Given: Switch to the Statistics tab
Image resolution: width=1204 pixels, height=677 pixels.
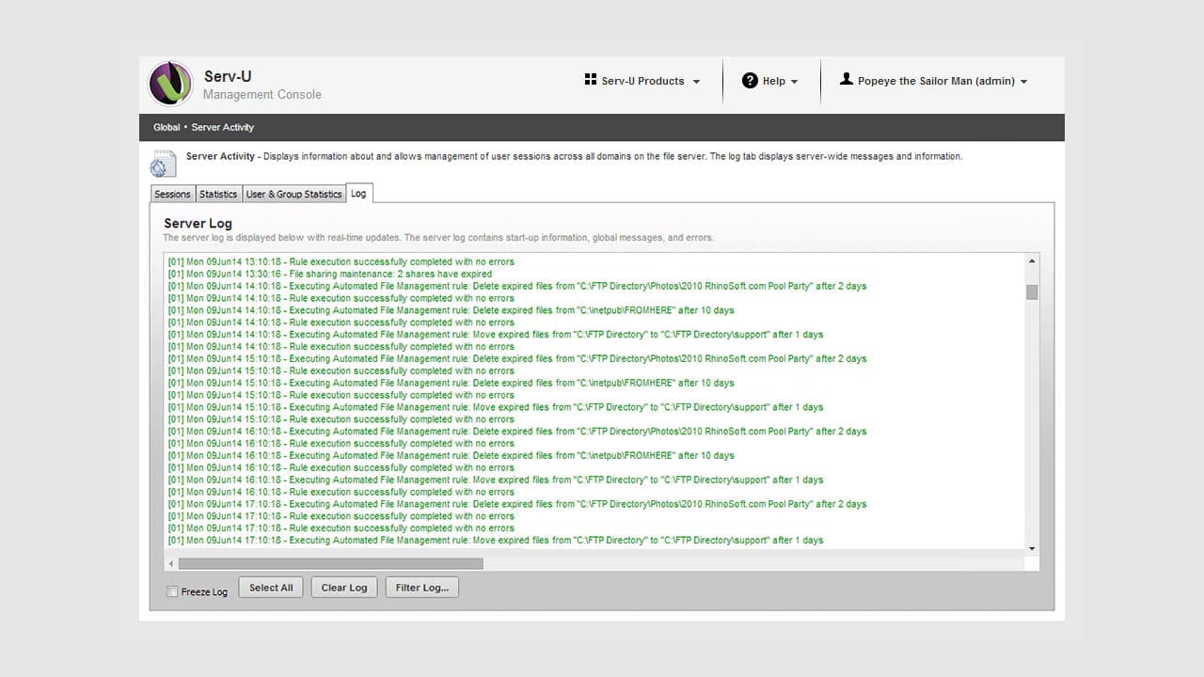Looking at the screenshot, I should (x=218, y=194).
